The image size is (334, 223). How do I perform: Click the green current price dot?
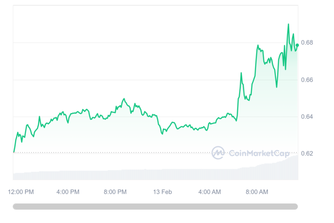pyautogui.click(x=297, y=45)
